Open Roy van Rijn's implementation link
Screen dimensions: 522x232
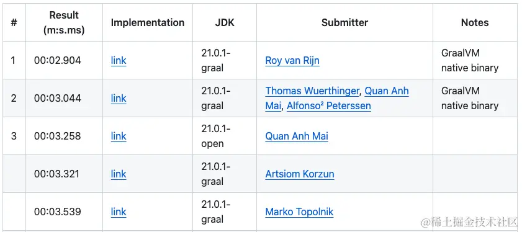click(119, 61)
